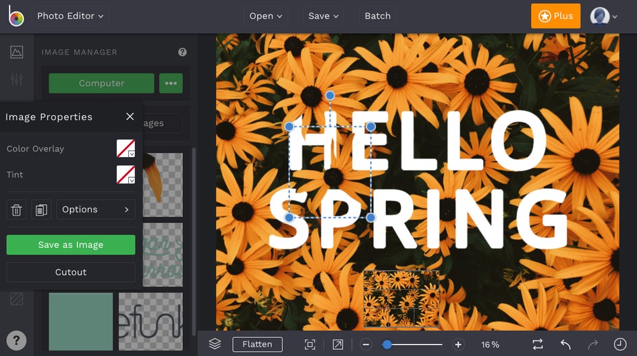Click the rotate handle above selected layer
This screenshot has width=637, height=356.
pyautogui.click(x=330, y=95)
